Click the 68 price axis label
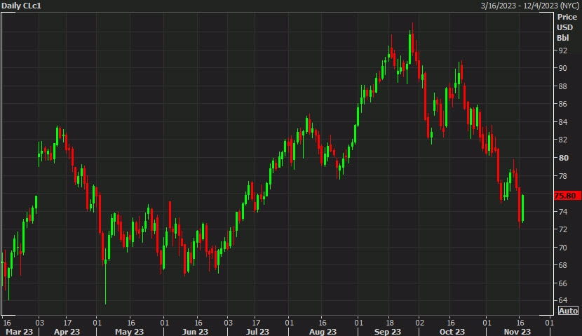The width and height of the screenshot is (582, 336). point(562,265)
